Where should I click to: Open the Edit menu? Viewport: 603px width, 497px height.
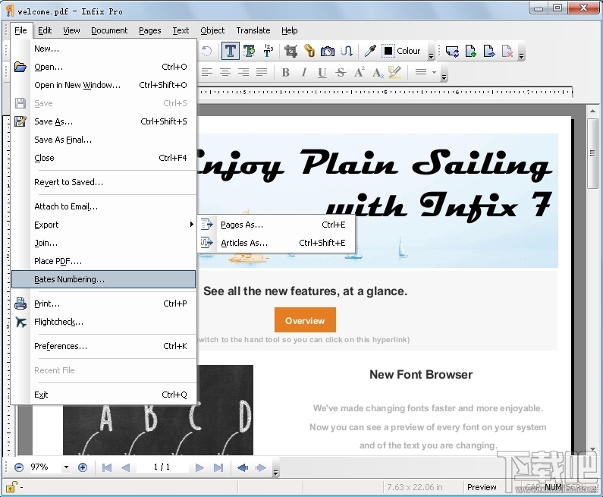(x=45, y=30)
